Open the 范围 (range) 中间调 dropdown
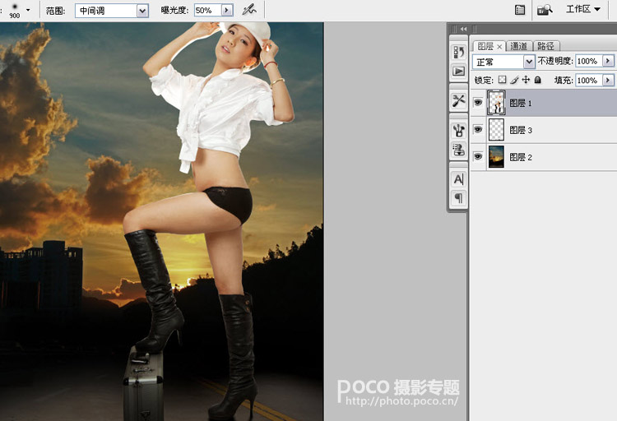 coord(142,11)
